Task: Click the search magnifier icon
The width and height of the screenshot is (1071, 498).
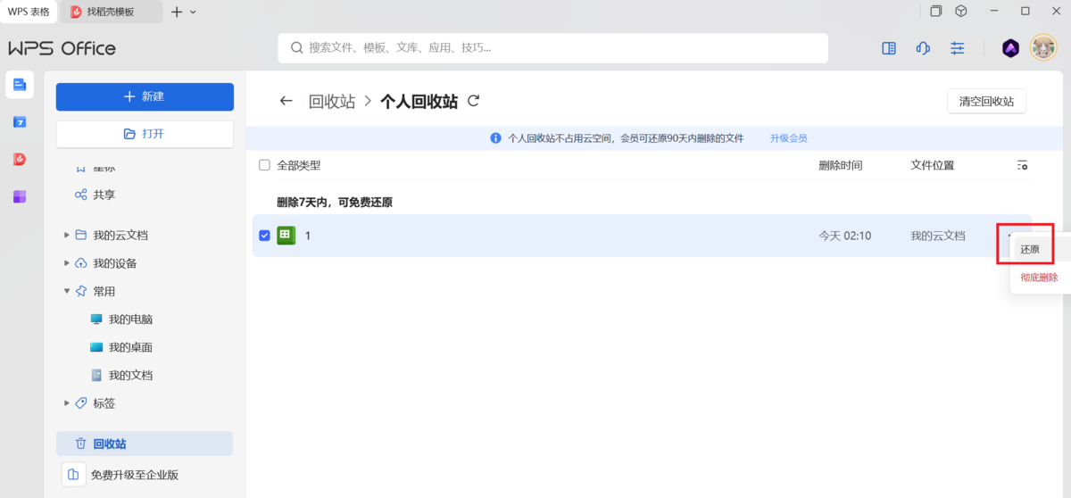Action: coord(295,48)
